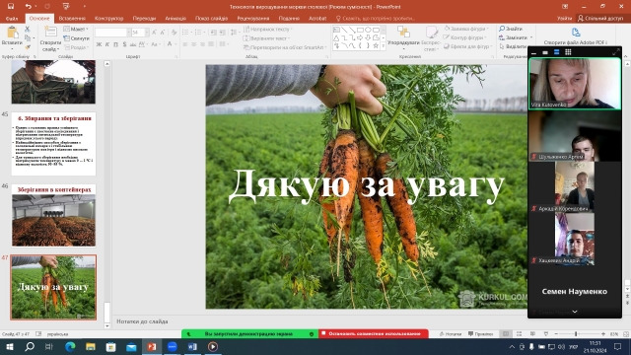
Task: Switch to the Вставлення ribbon tab
Action: (x=72, y=19)
